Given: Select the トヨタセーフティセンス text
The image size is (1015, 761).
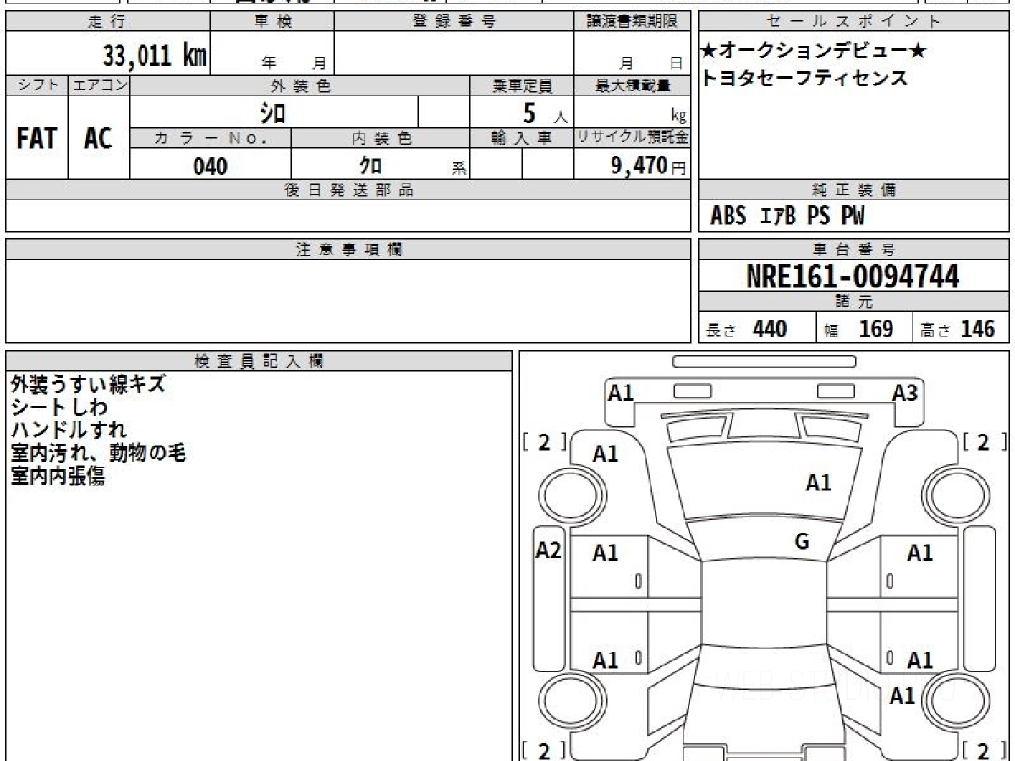Looking at the screenshot, I should coord(804,79).
